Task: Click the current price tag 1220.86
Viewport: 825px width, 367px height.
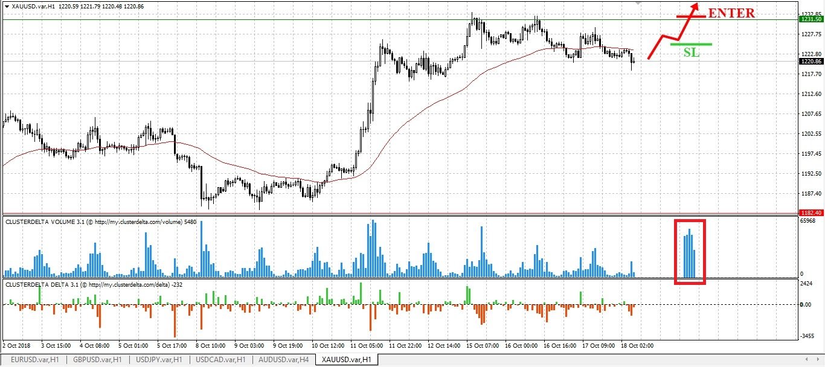Action: (x=809, y=61)
